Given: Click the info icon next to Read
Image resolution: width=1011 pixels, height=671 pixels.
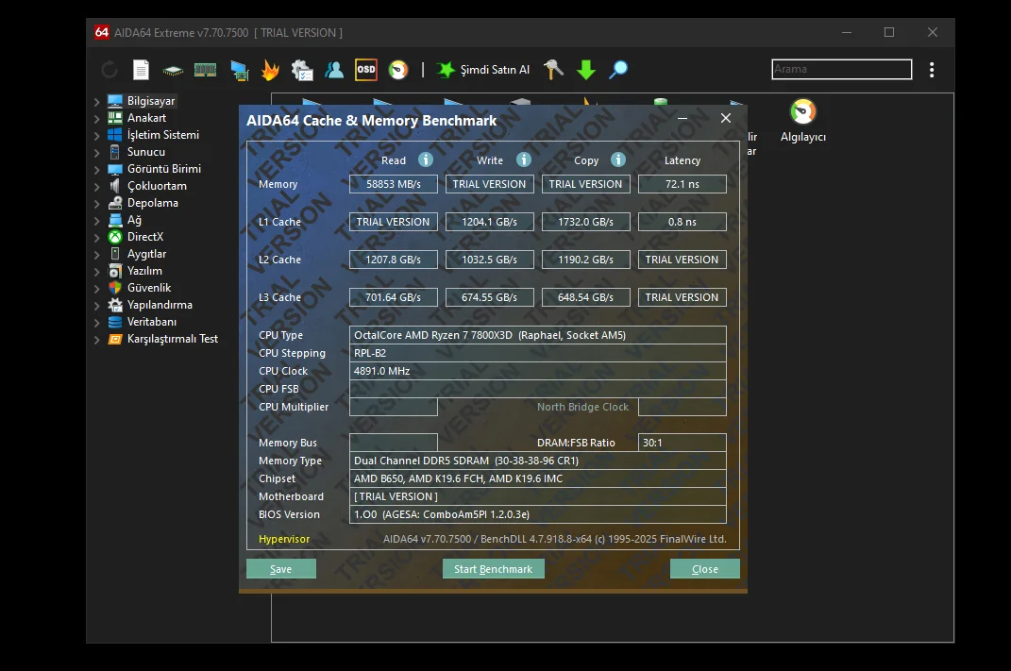Looking at the screenshot, I should (426, 160).
